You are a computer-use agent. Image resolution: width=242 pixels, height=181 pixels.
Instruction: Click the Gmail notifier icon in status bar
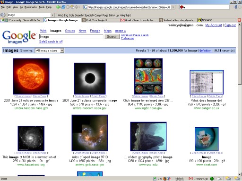click(x=190, y=179)
